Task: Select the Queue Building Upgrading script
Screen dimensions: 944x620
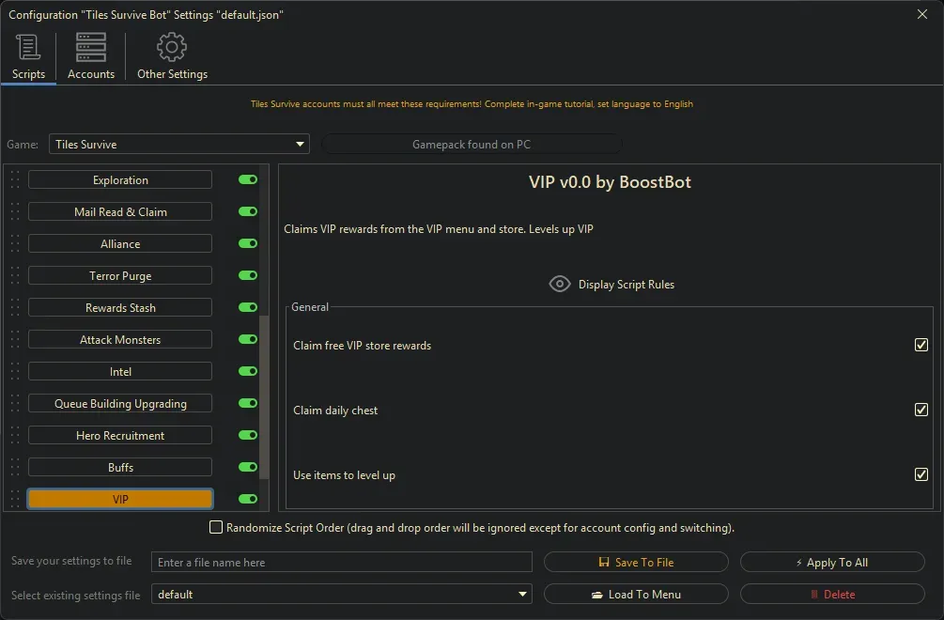Action: 120,404
